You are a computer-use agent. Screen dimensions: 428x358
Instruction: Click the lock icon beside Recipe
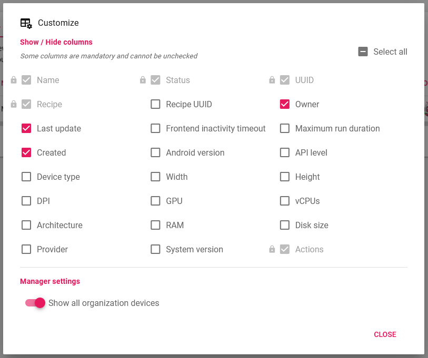pyautogui.click(x=13, y=104)
